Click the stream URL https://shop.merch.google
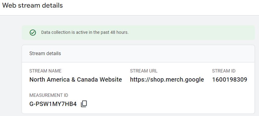 point(167,80)
